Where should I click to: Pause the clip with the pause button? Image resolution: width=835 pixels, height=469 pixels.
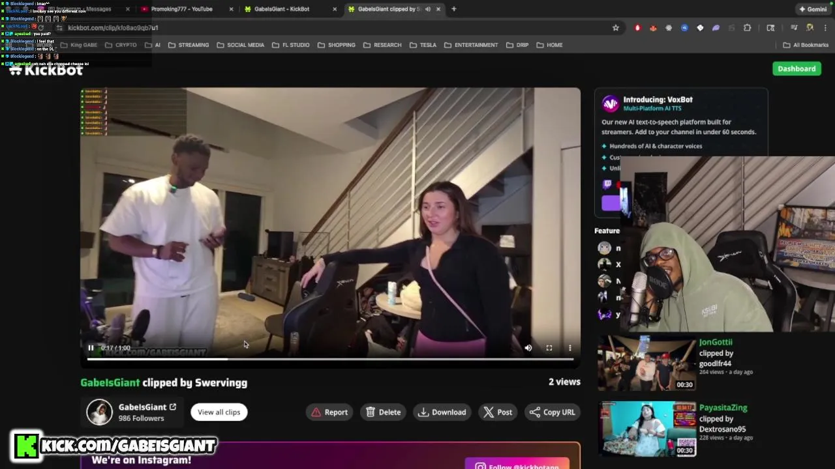pos(91,348)
